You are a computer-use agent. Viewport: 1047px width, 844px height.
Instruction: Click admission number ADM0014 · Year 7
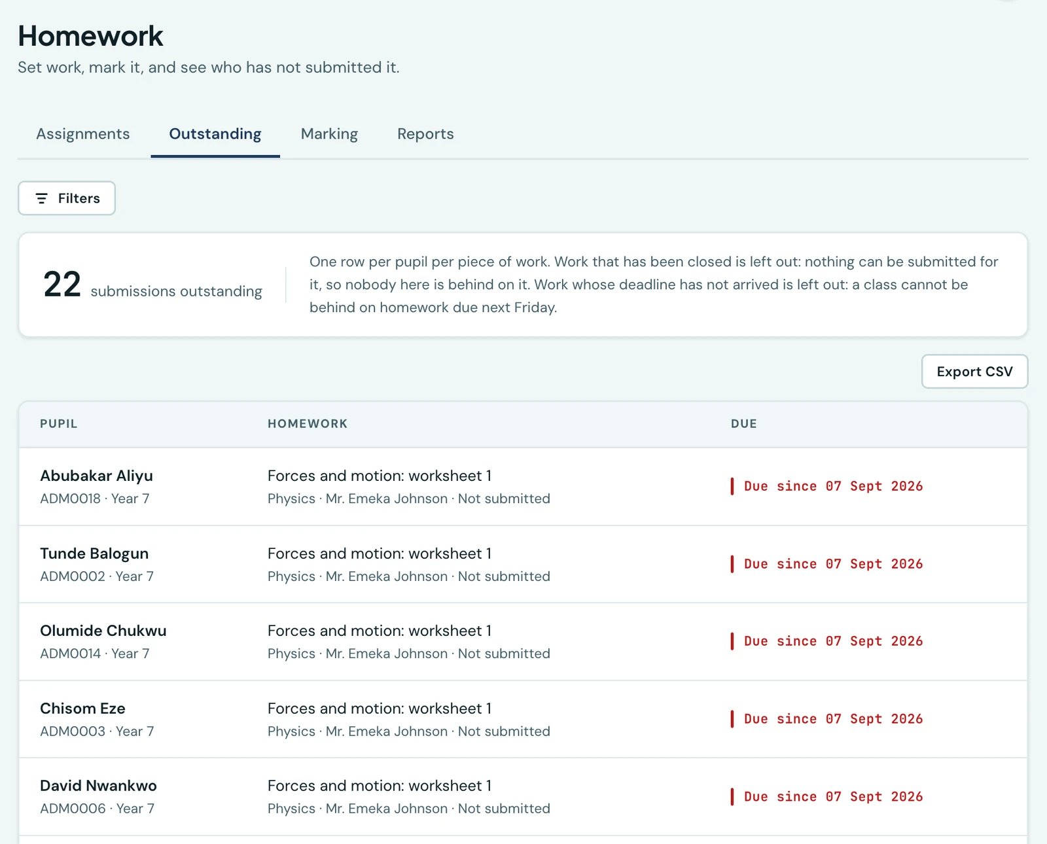tap(95, 654)
